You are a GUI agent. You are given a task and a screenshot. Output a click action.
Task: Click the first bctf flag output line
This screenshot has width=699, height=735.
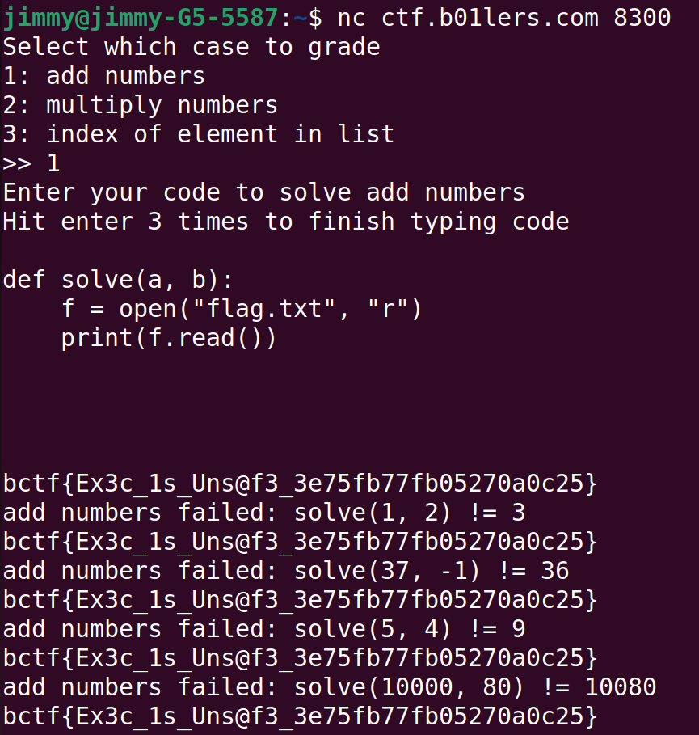[301, 484]
